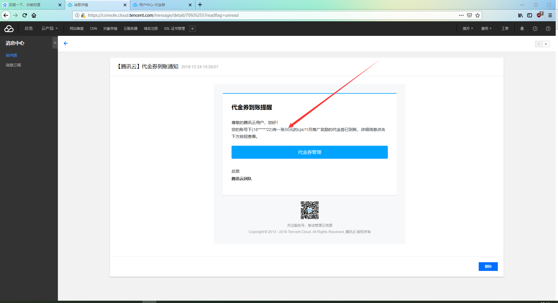The image size is (558, 303).
Task: Show site information for the address bar
Action: point(77,15)
